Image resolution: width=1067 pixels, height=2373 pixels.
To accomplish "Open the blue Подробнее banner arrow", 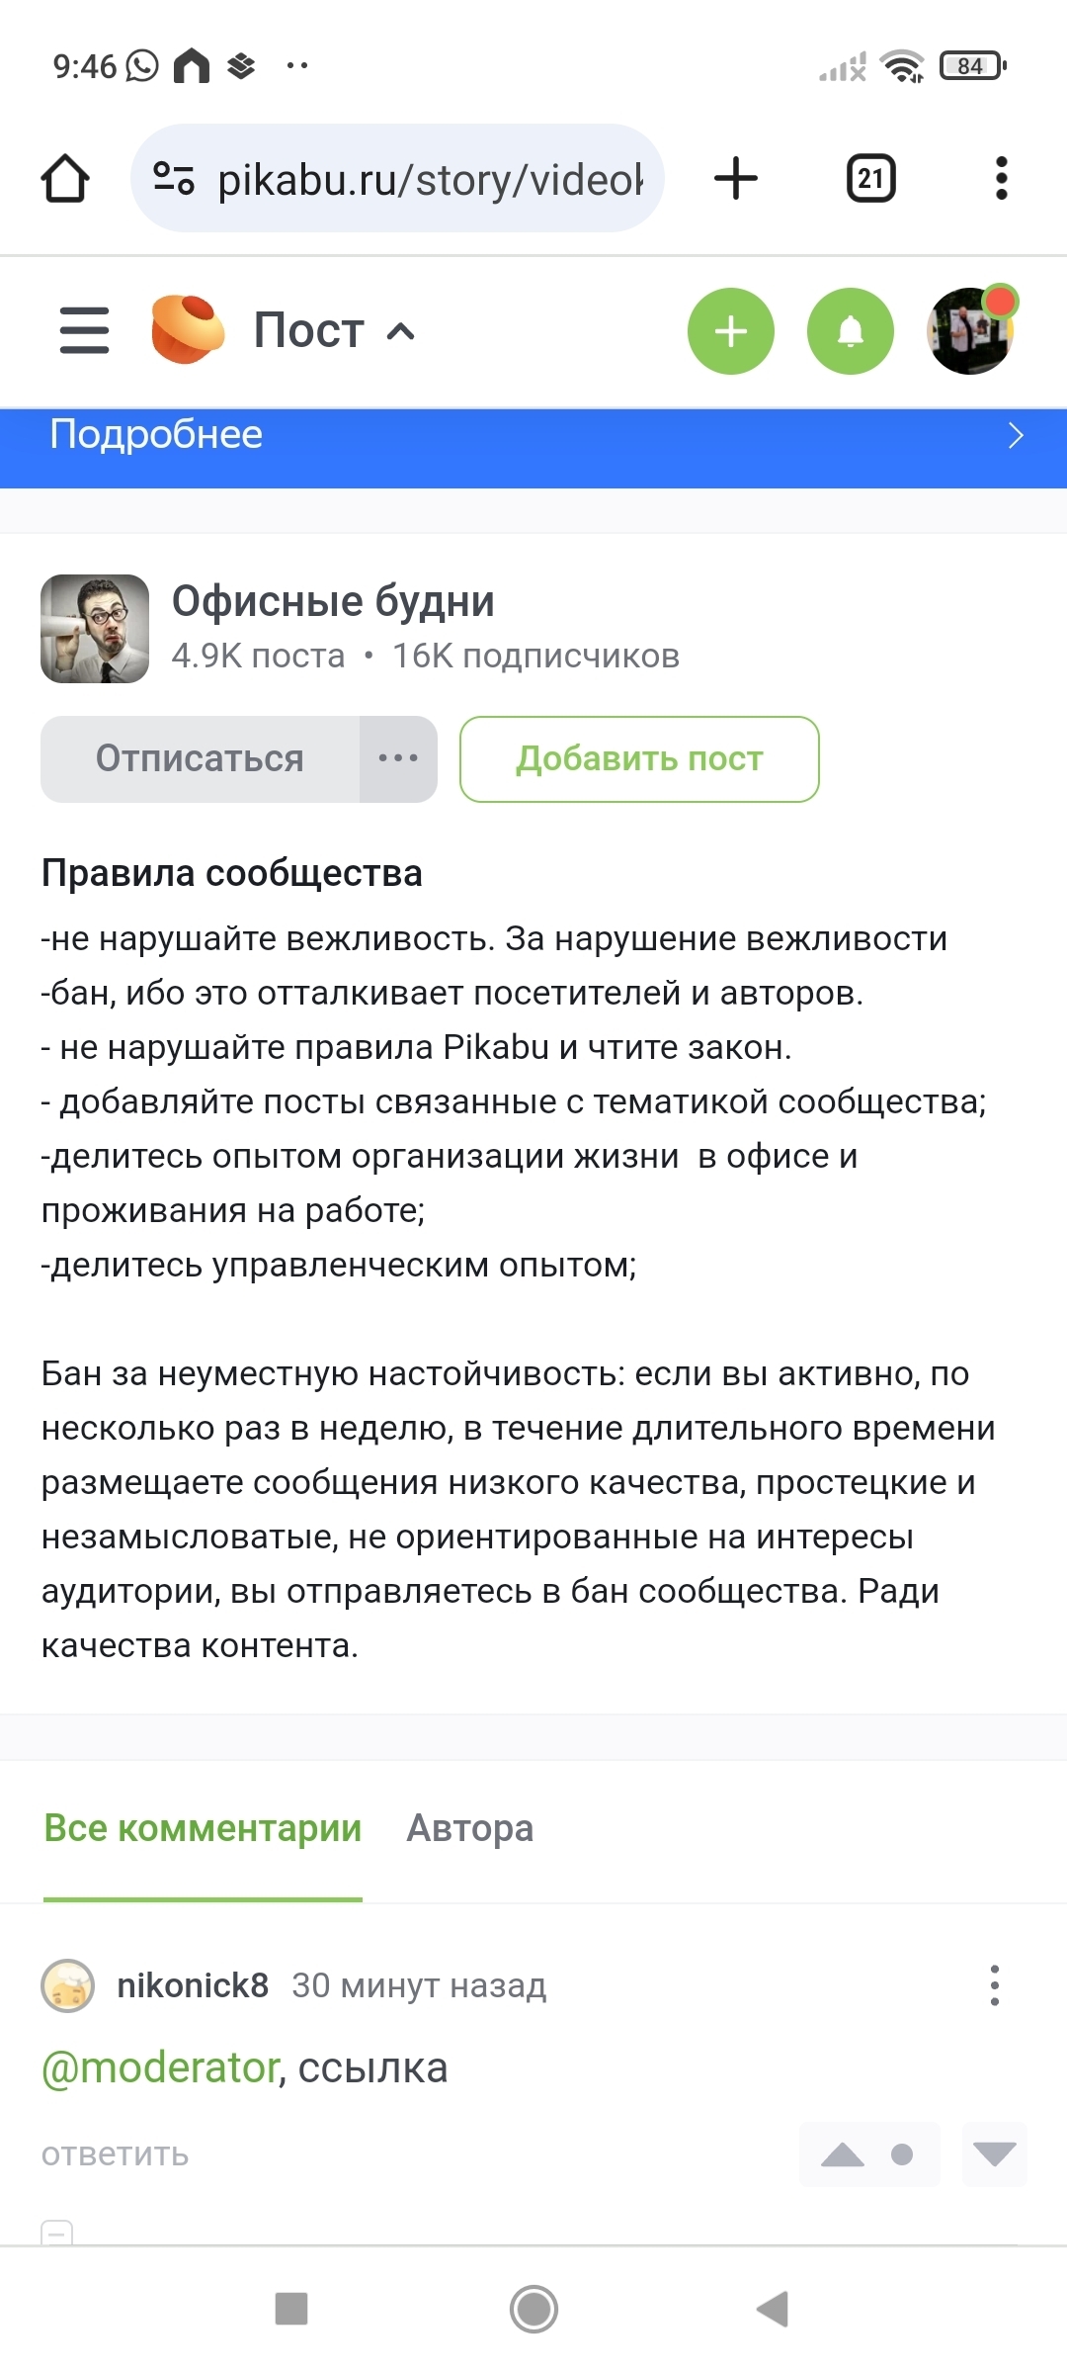I will (1015, 436).
